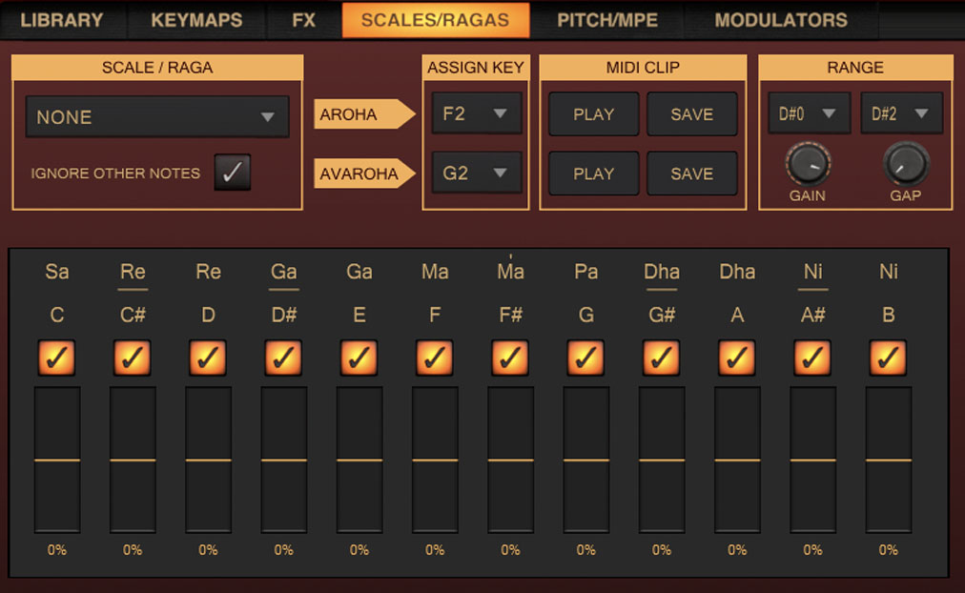This screenshot has width=965, height=593.
Task: Click the G note tuning slider
Action: pyautogui.click(x=585, y=460)
